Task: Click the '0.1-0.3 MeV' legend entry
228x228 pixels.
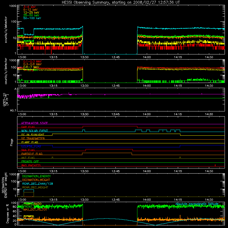Action: click(x=32, y=61)
